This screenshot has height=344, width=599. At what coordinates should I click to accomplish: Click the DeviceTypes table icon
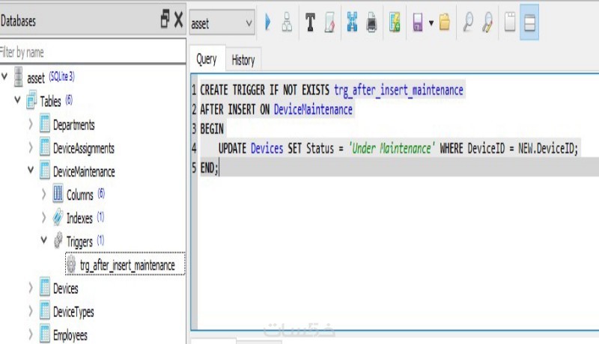[x=45, y=310]
